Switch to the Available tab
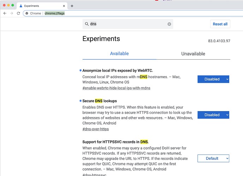 tap(119, 54)
